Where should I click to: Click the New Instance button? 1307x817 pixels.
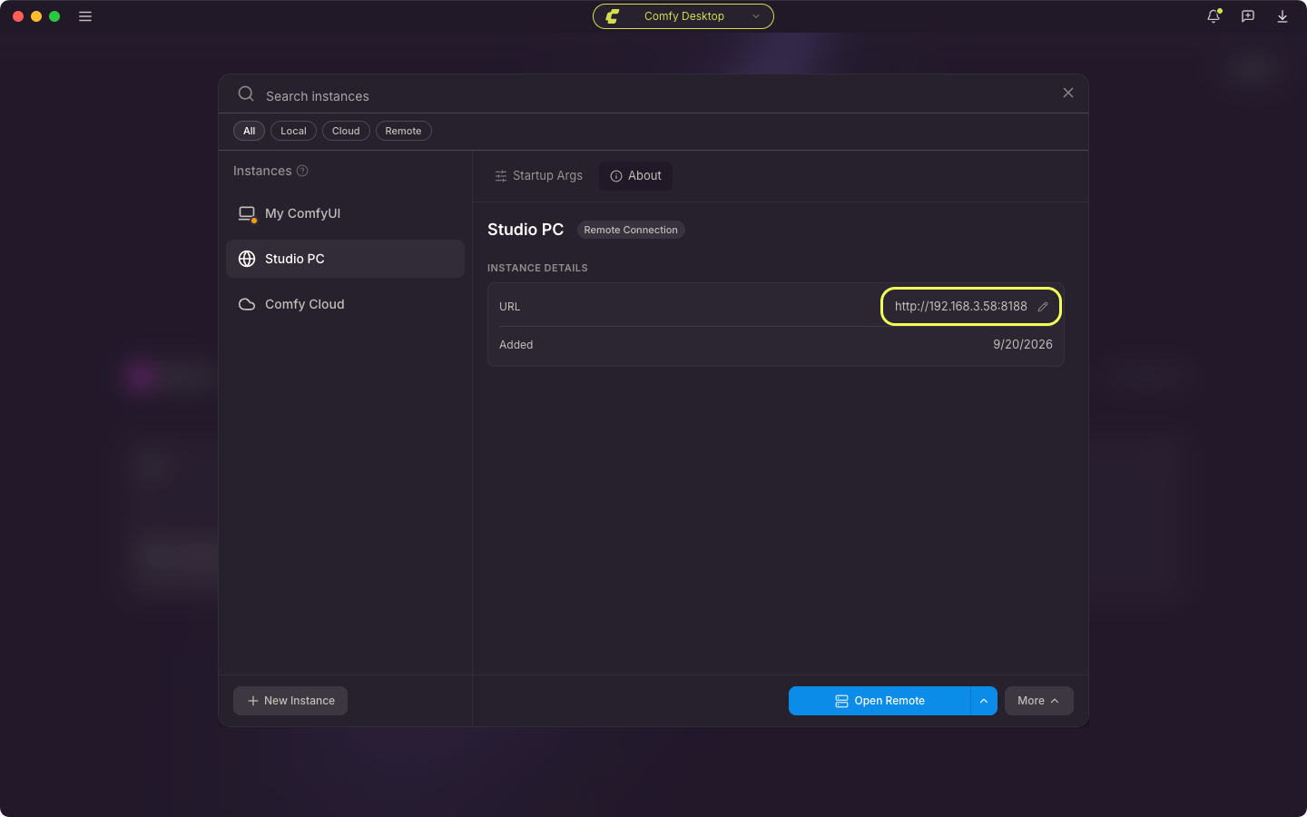[x=290, y=701]
